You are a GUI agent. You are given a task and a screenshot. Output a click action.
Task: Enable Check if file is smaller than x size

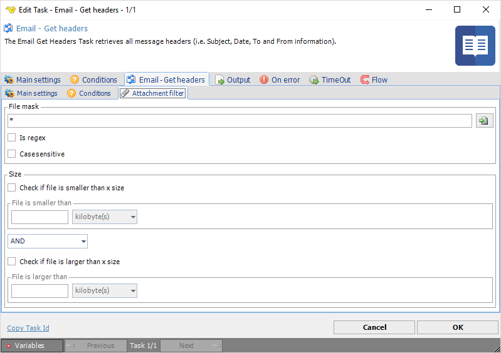point(12,188)
